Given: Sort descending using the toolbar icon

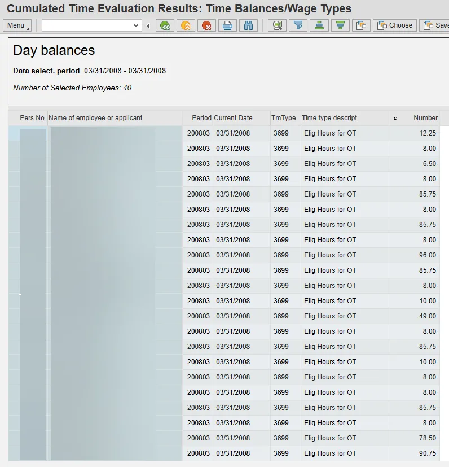Looking at the screenshot, I should [x=340, y=25].
